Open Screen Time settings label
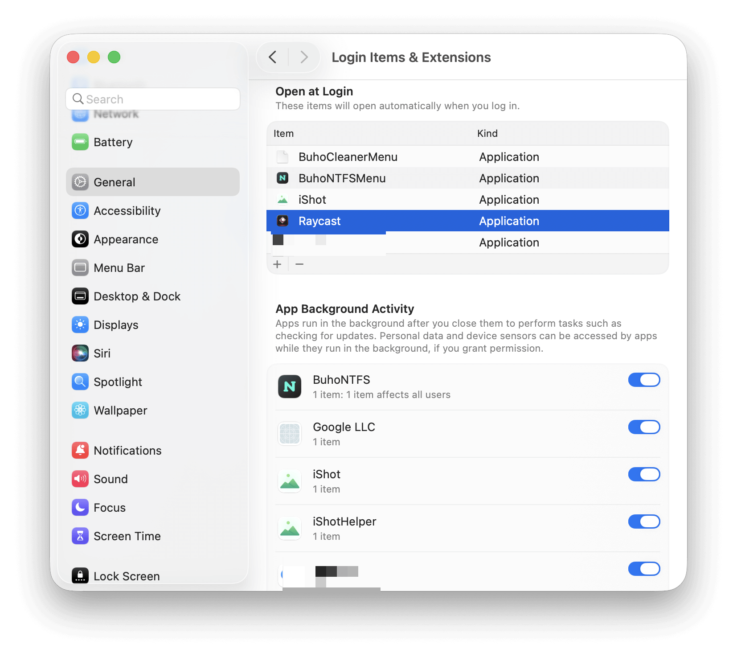The height and width of the screenshot is (657, 737). tap(127, 536)
